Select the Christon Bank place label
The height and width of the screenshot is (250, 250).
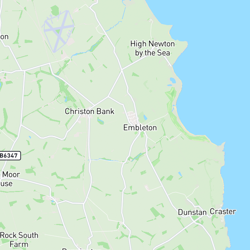click(90, 111)
